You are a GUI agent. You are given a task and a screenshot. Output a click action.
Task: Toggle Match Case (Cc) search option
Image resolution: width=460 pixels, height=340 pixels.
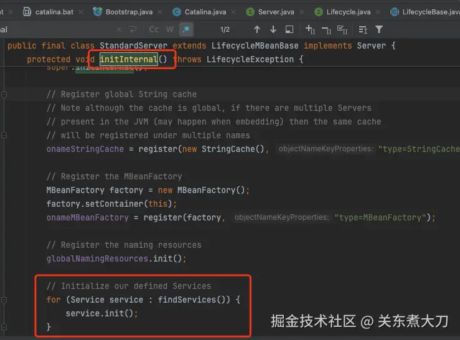(x=154, y=30)
